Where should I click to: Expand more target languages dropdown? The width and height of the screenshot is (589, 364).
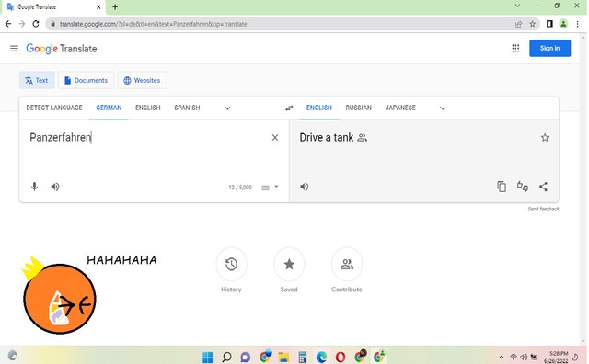click(x=443, y=108)
